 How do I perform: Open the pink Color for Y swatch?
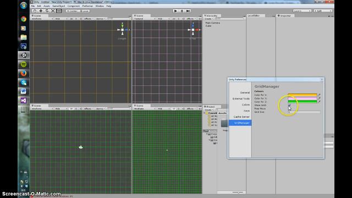[x=302, y=98]
